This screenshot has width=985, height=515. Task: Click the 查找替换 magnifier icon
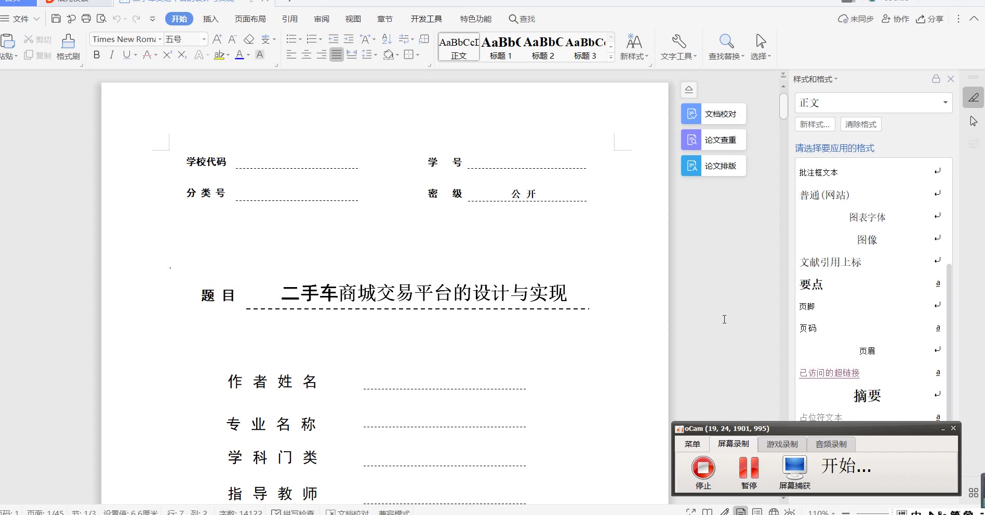coord(726,42)
